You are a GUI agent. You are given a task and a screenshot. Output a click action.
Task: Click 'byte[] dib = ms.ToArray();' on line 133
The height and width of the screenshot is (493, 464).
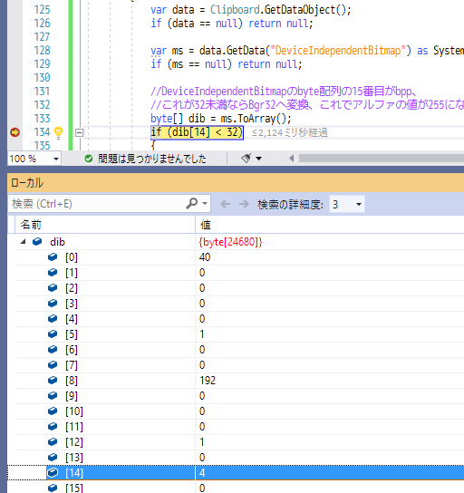pos(221,119)
